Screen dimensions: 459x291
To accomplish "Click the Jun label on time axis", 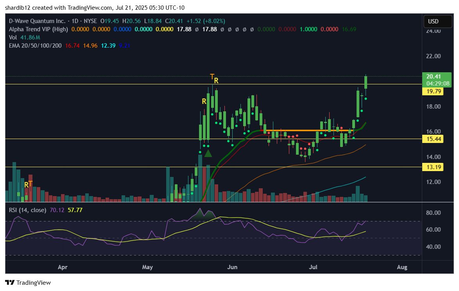I will [x=232, y=267].
